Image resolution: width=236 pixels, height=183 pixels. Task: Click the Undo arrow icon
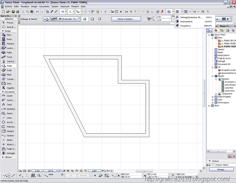click(37, 11)
